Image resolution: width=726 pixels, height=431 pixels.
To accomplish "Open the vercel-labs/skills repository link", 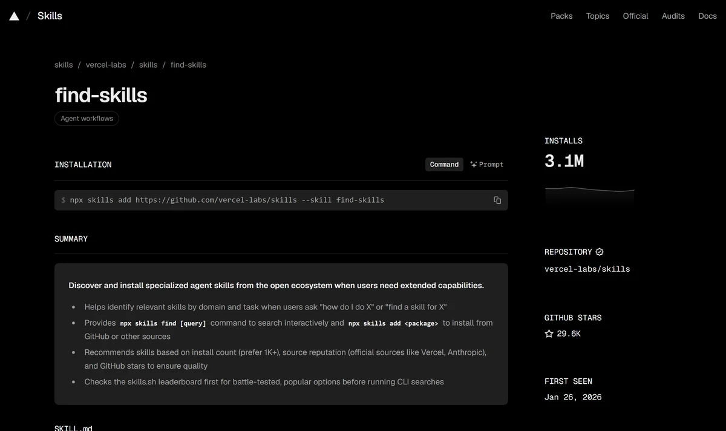I will [587, 269].
